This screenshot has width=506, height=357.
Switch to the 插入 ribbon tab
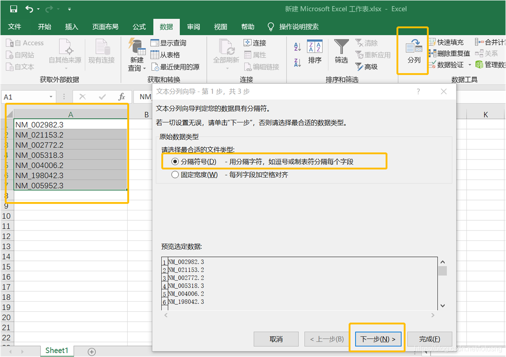tap(71, 27)
